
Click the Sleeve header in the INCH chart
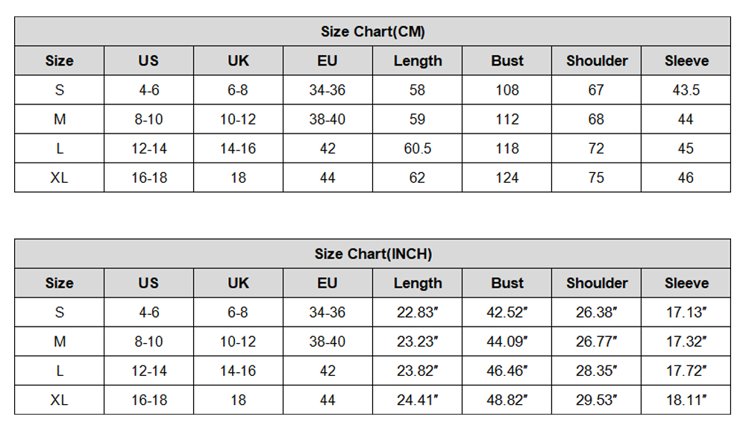(x=686, y=283)
